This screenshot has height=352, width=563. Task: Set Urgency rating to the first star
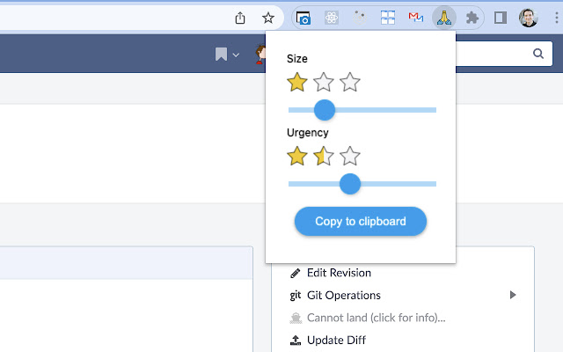coord(297,156)
